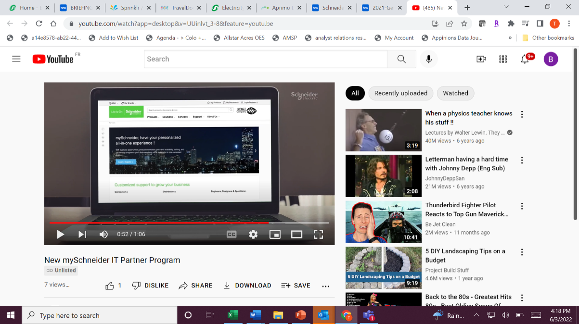This screenshot has height=324, width=579.
Task: Open Outlook from the taskbar
Action: (x=323, y=315)
